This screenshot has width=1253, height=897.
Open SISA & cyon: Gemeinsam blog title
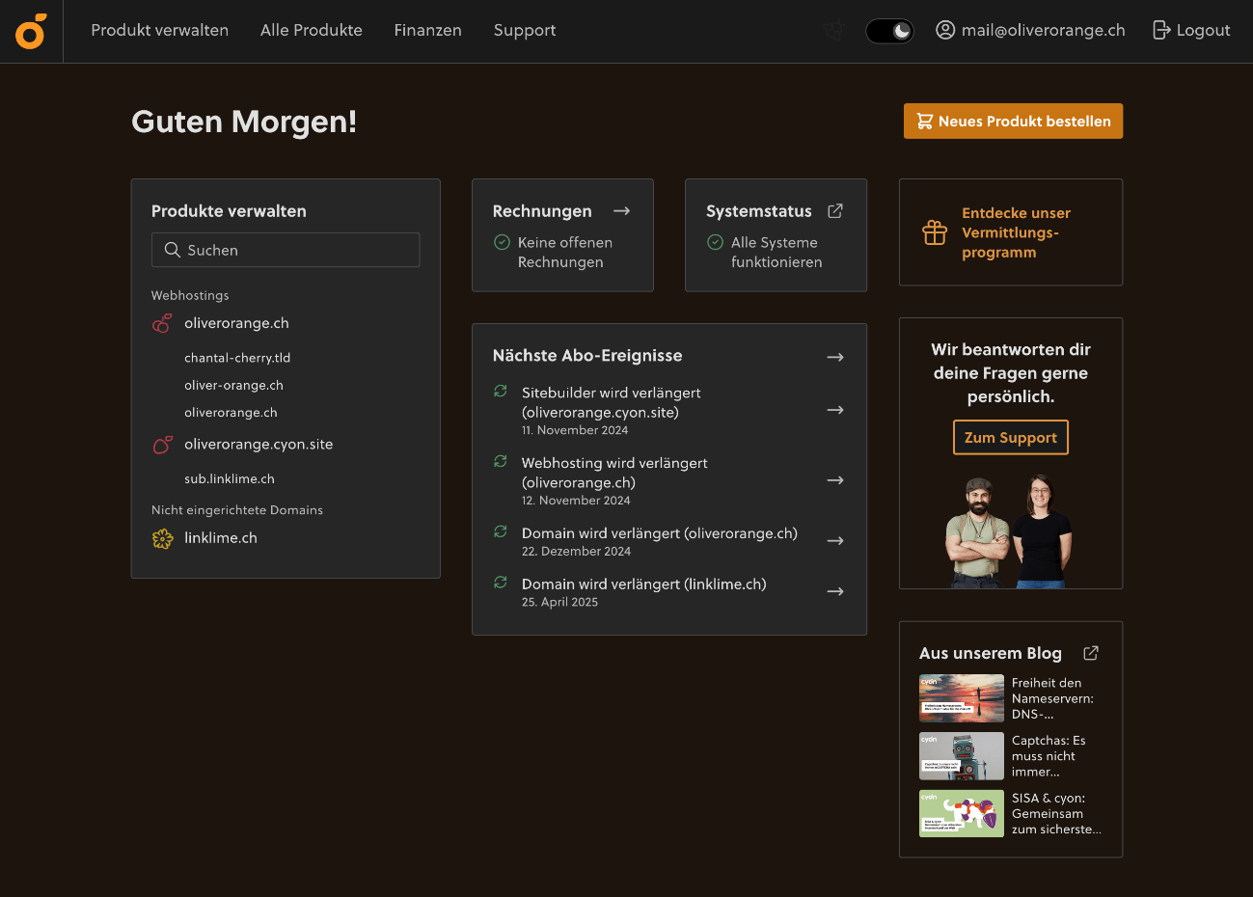point(1056,813)
